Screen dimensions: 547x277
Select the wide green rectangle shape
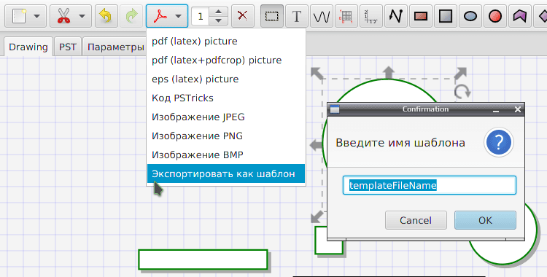coord(203,260)
